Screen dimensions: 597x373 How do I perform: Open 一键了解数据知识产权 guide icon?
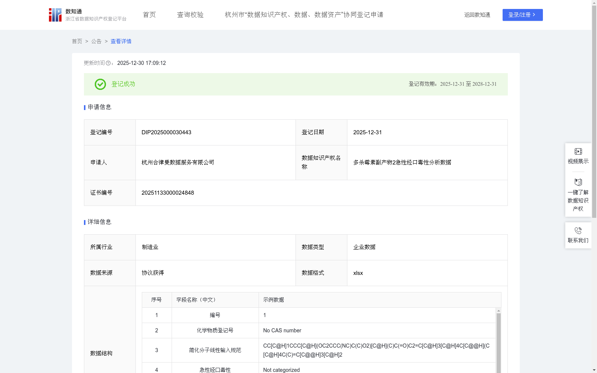coord(578,182)
